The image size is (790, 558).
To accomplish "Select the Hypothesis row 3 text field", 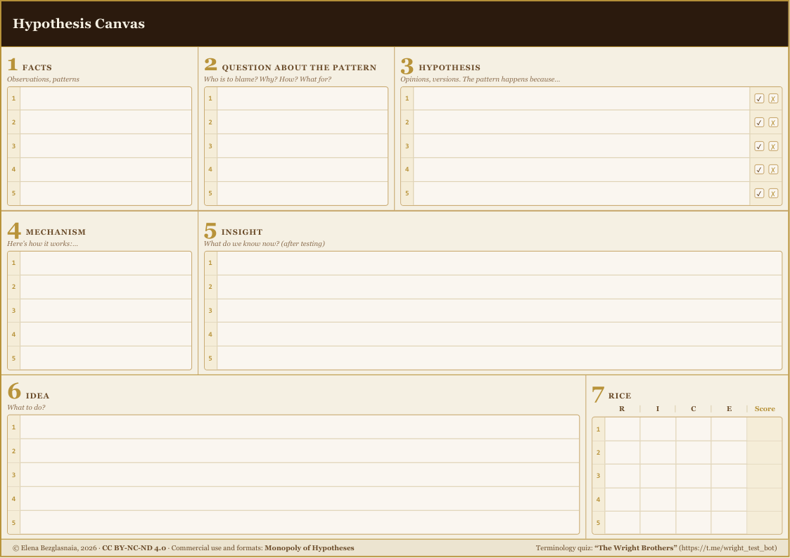I will 581,146.
